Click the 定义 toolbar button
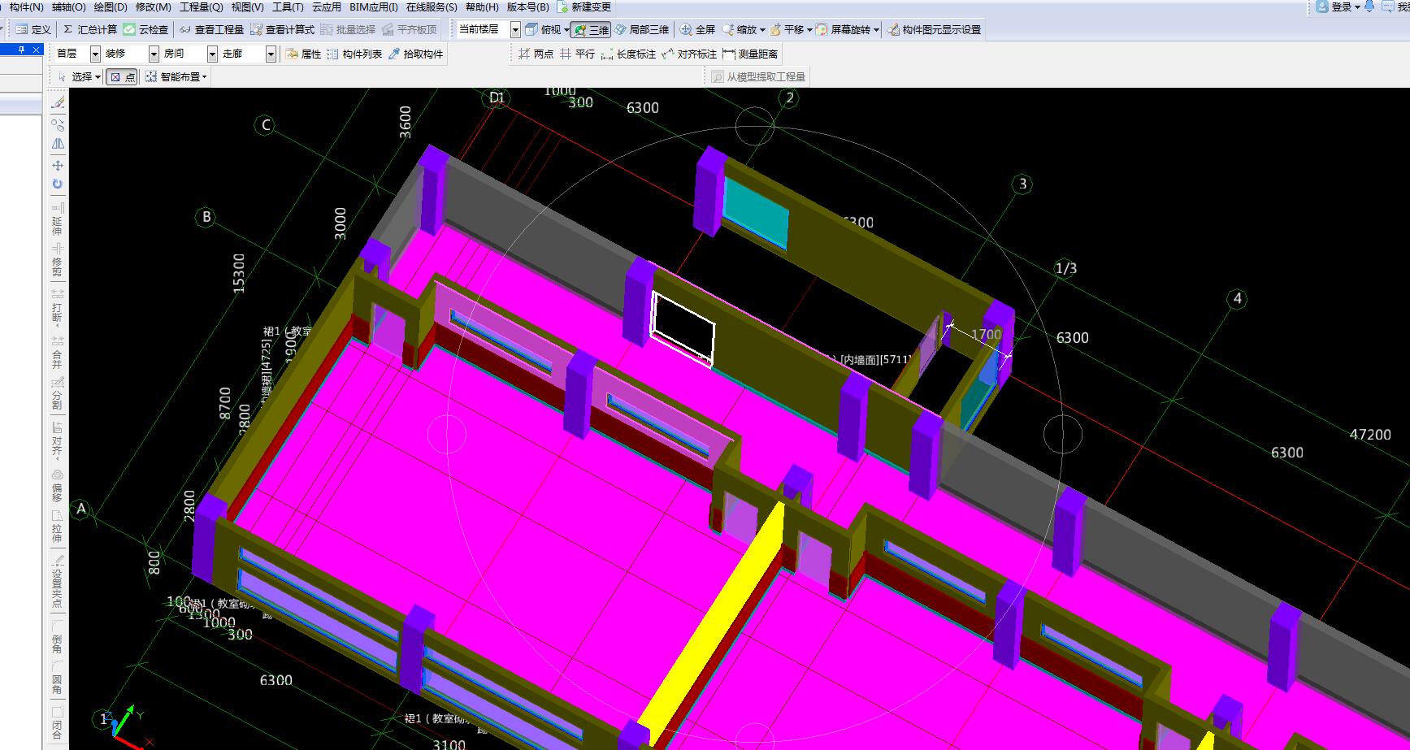The width and height of the screenshot is (1410, 750). coord(33,29)
